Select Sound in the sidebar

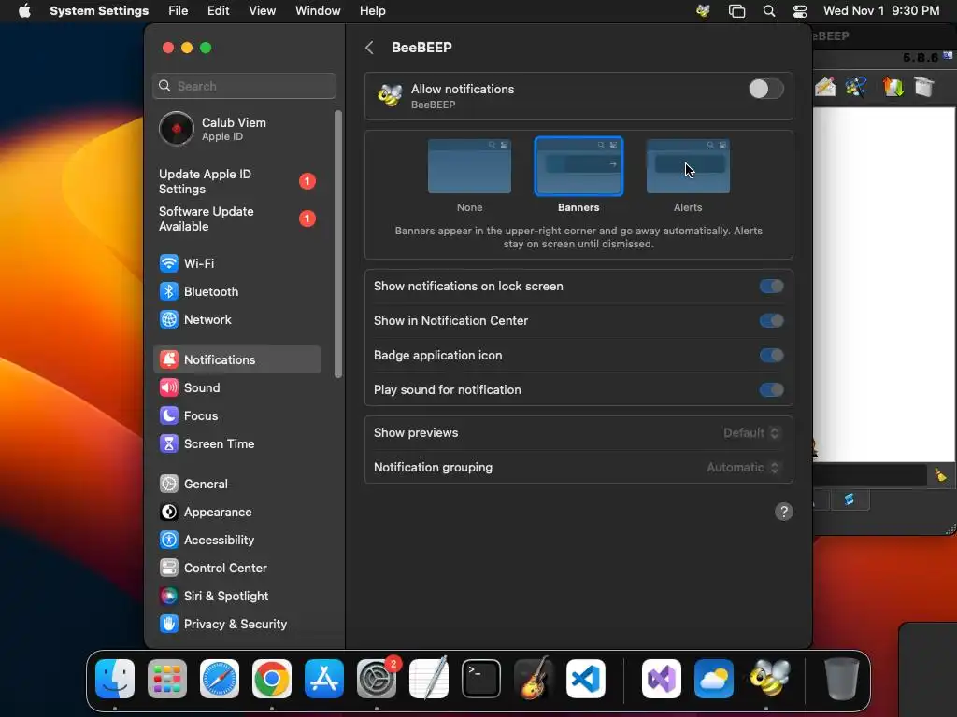[236, 387]
